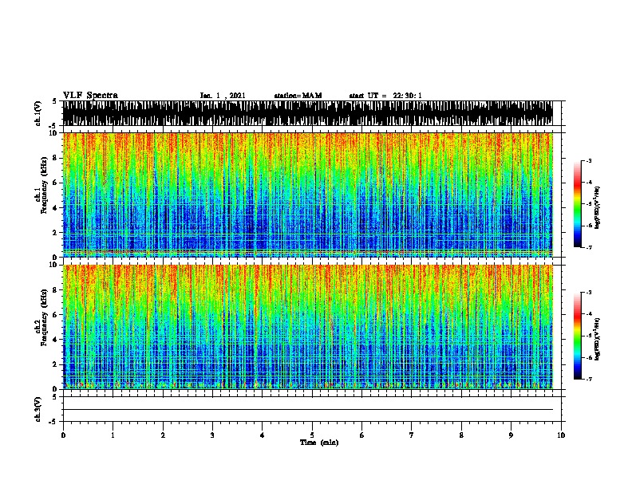
Task: Select the date label Jan. 1, 2021
Action: click(223, 96)
